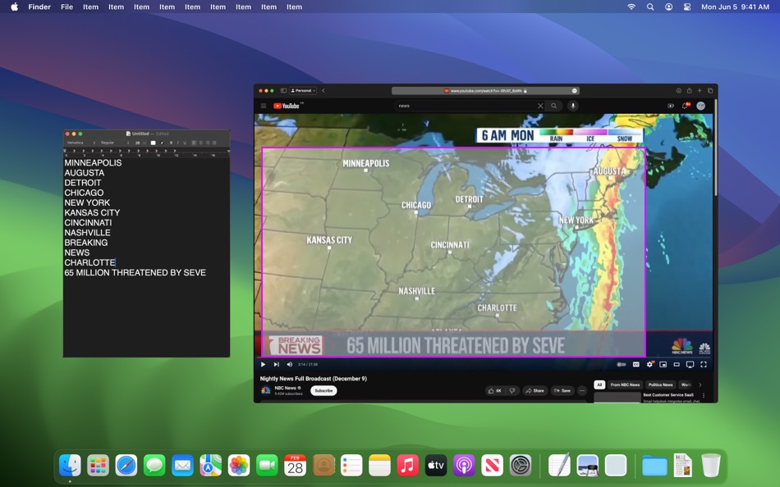Go to YouTube home via logo
Image resolution: width=780 pixels, height=487 pixels.
coord(287,106)
